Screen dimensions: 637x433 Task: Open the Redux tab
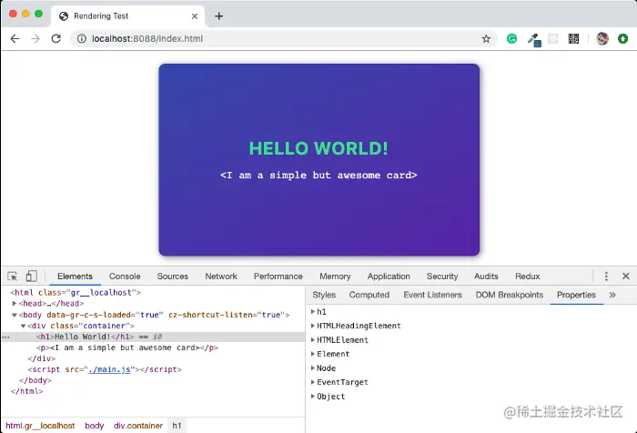(x=527, y=277)
